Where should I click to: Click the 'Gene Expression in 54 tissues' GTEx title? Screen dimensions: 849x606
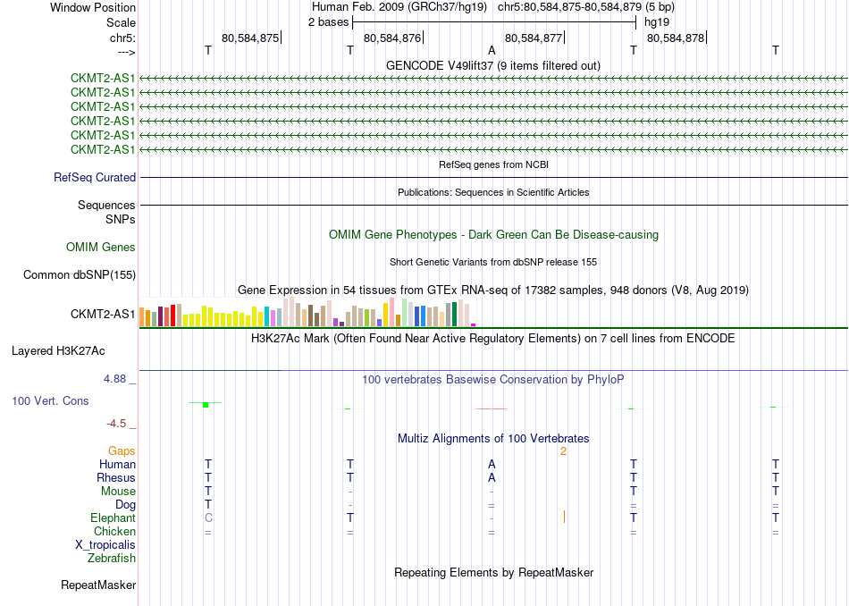point(493,290)
